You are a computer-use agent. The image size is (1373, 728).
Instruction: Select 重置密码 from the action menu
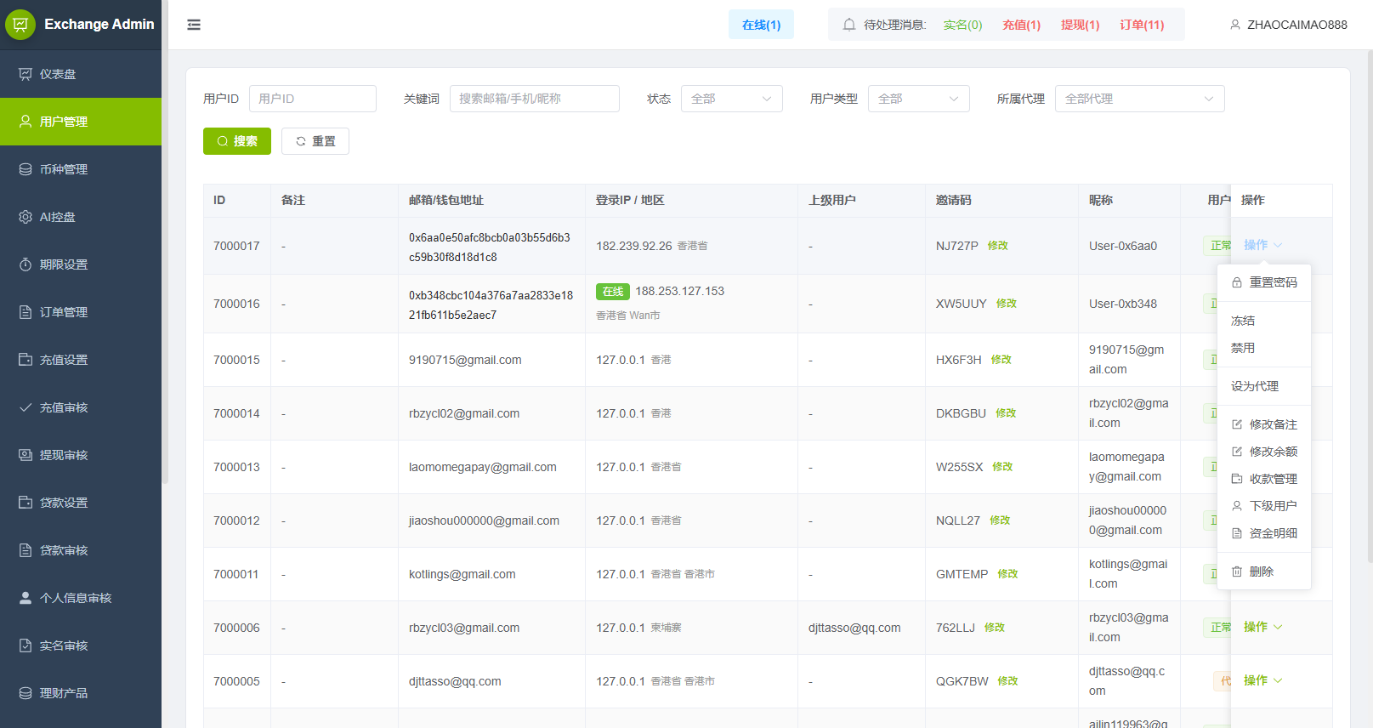(1273, 282)
